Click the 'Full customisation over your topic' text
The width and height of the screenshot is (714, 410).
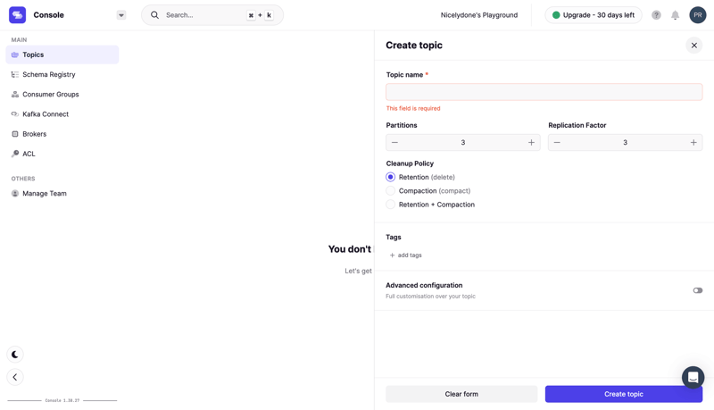430,297
